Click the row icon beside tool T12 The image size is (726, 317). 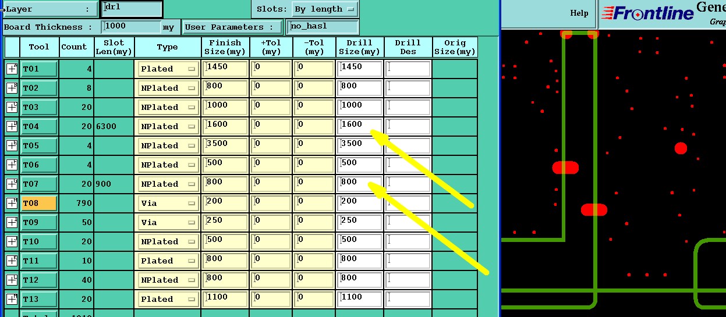(x=12, y=280)
